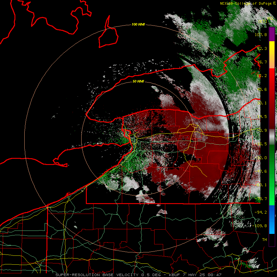
Task: Click the 30.1 velocity scale value
Action: coord(262,103)
